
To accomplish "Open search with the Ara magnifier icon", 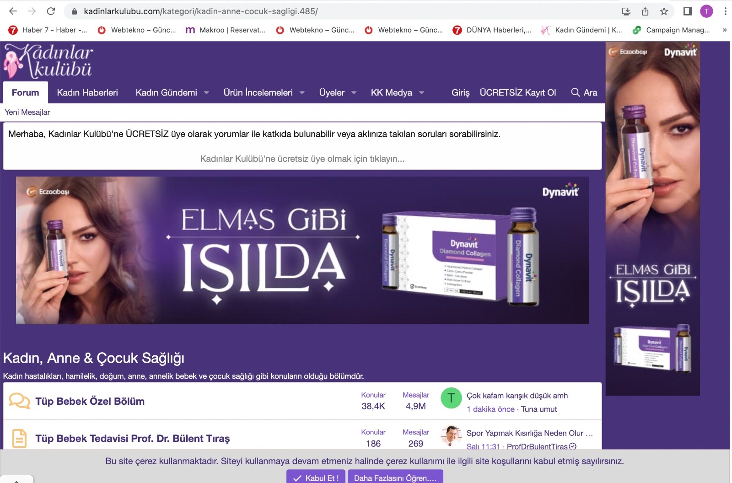I will pos(575,92).
